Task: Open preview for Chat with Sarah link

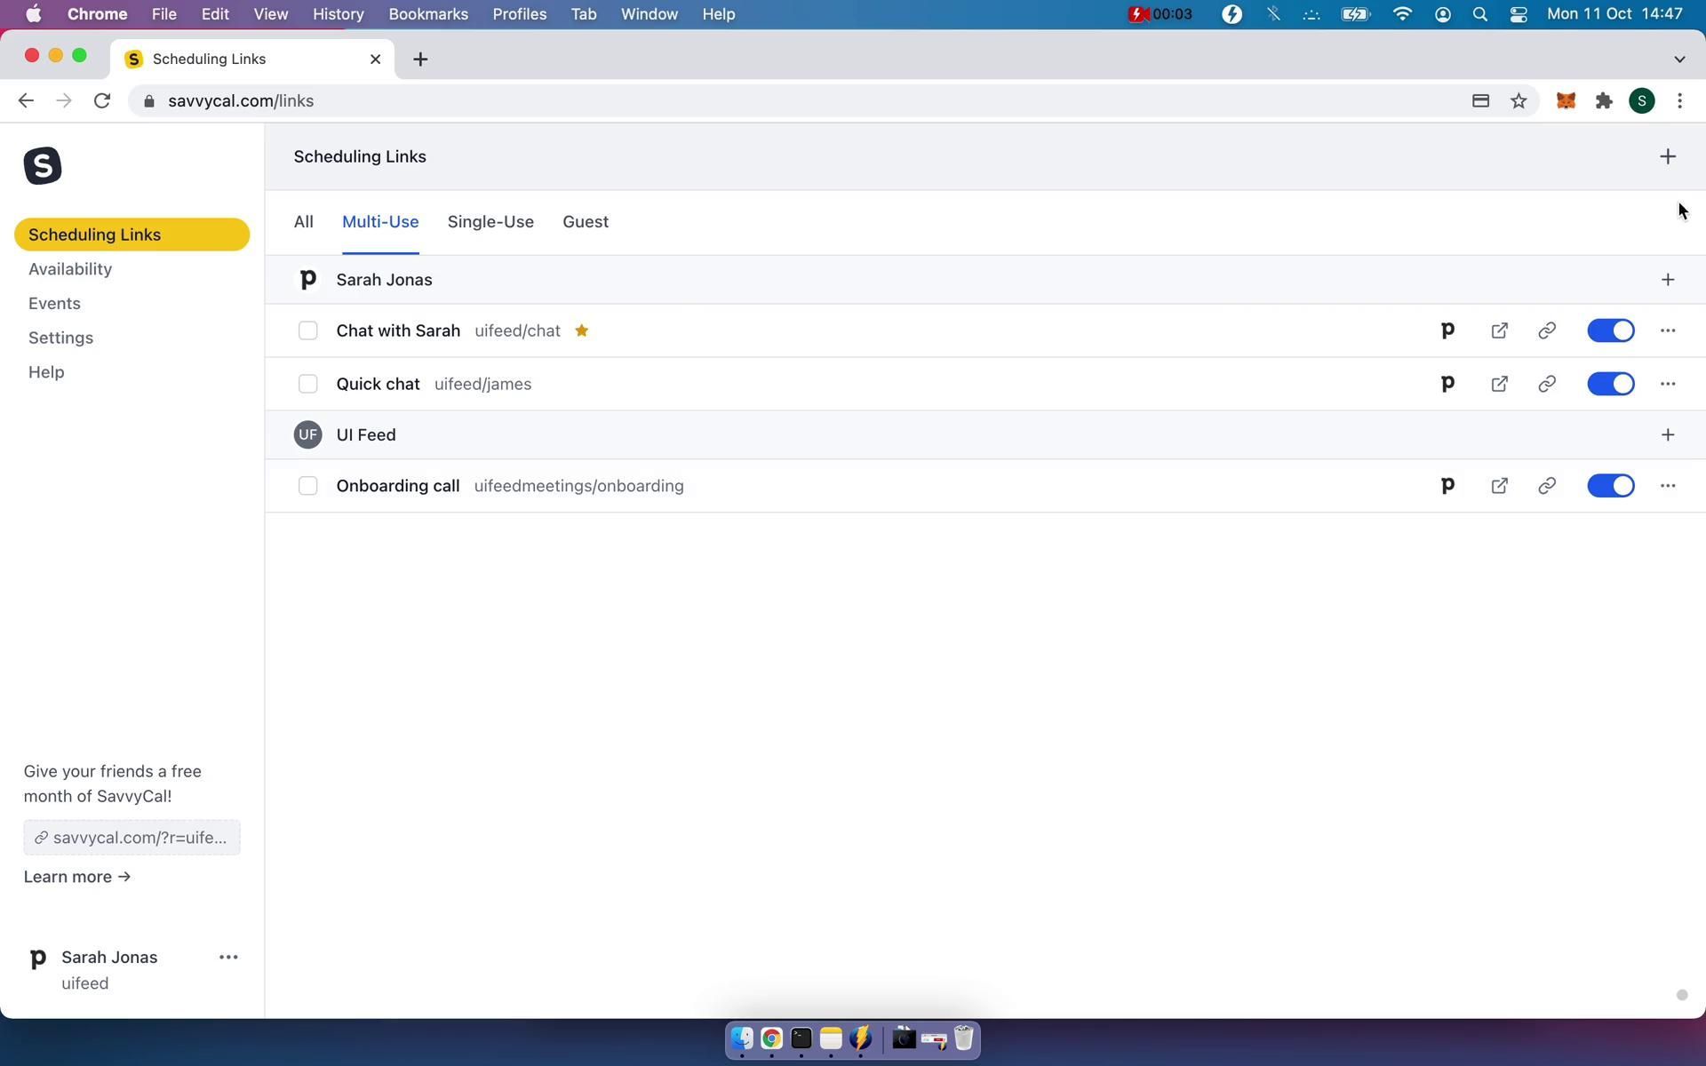Action: click(1447, 330)
